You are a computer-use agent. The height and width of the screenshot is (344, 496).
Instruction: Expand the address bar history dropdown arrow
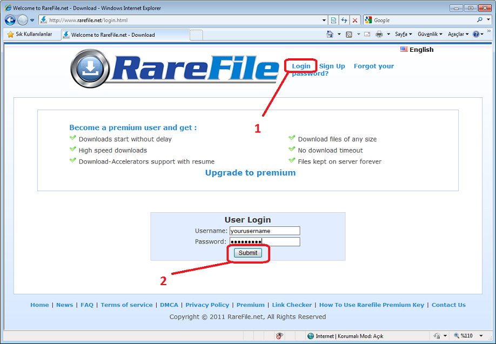324,20
